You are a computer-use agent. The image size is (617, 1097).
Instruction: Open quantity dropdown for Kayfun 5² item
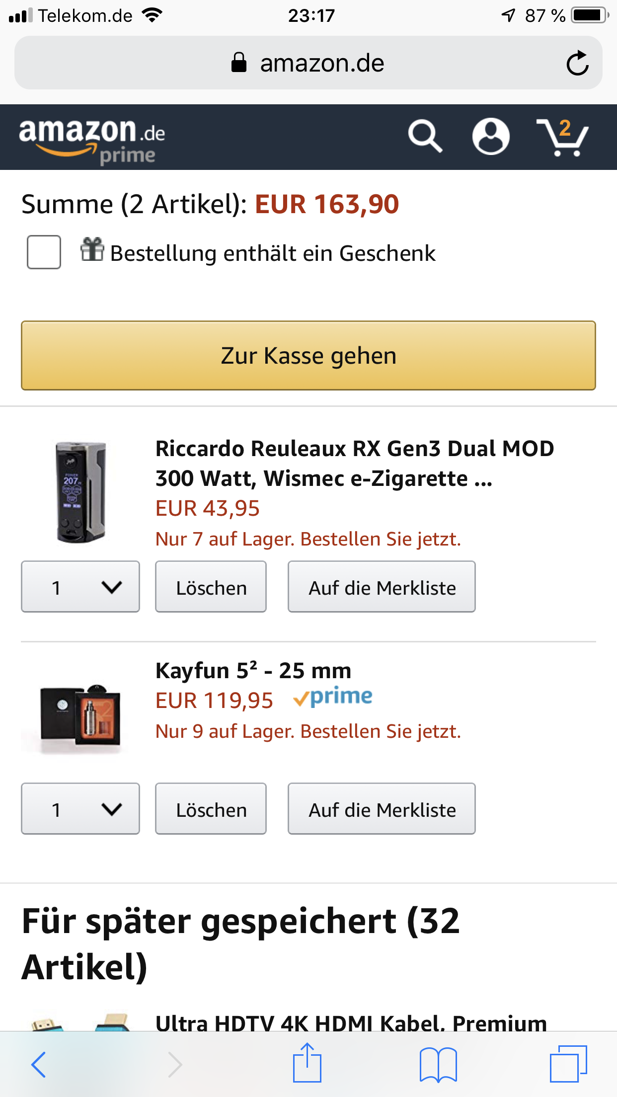pos(80,809)
